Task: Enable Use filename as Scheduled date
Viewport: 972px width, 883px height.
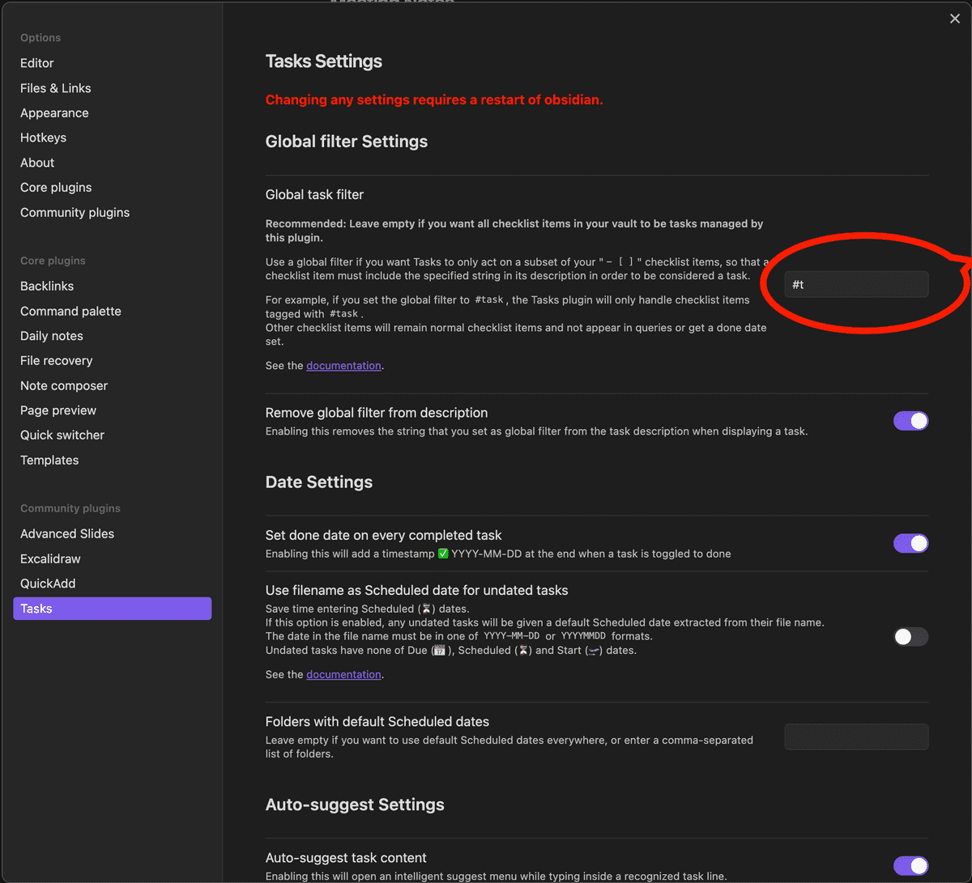Action: [x=910, y=637]
